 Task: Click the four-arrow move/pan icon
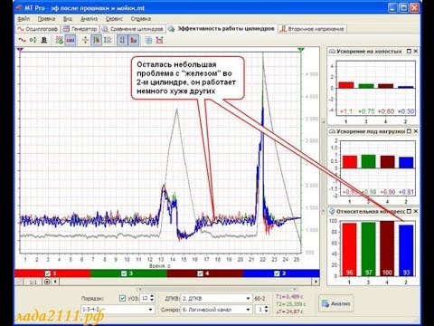(x=85, y=40)
